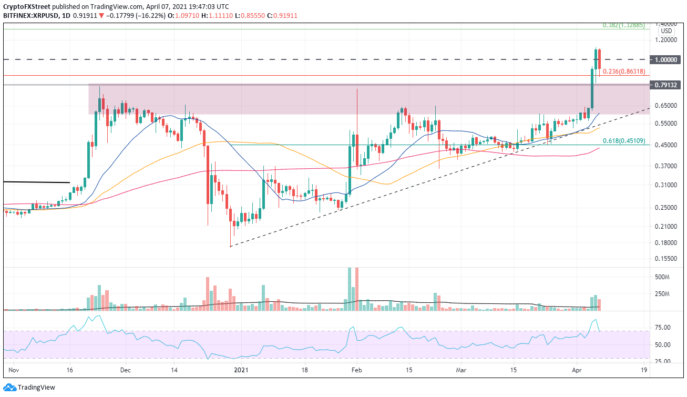Viewport: 687px width, 397px height.
Task: Click the 0.15500 price axis value
Action: [x=666, y=259]
